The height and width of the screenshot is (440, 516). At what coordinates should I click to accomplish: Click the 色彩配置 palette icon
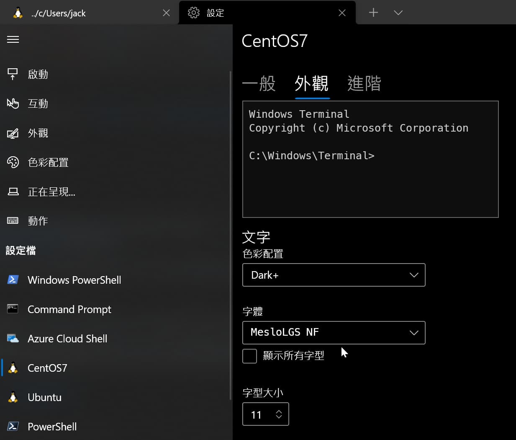[13, 162]
